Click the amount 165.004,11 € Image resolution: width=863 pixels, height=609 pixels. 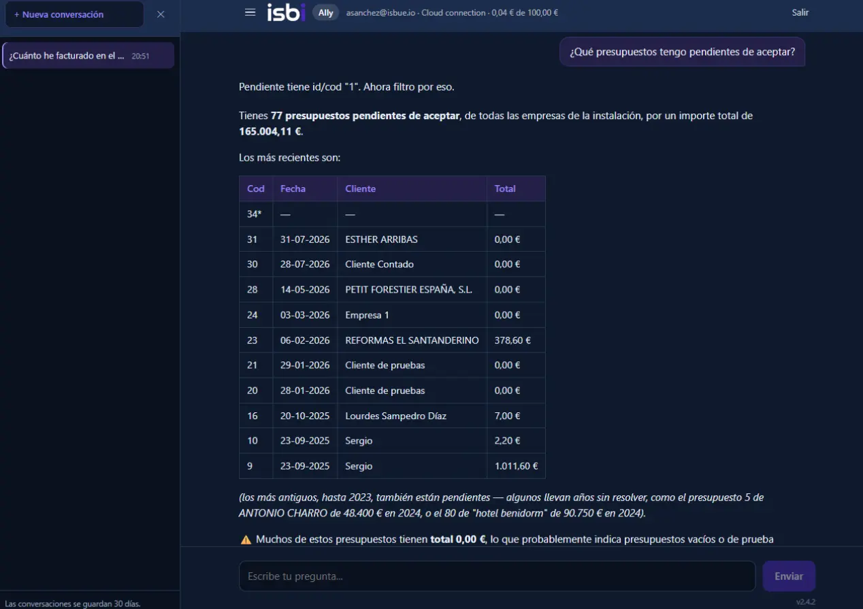tap(270, 131)
